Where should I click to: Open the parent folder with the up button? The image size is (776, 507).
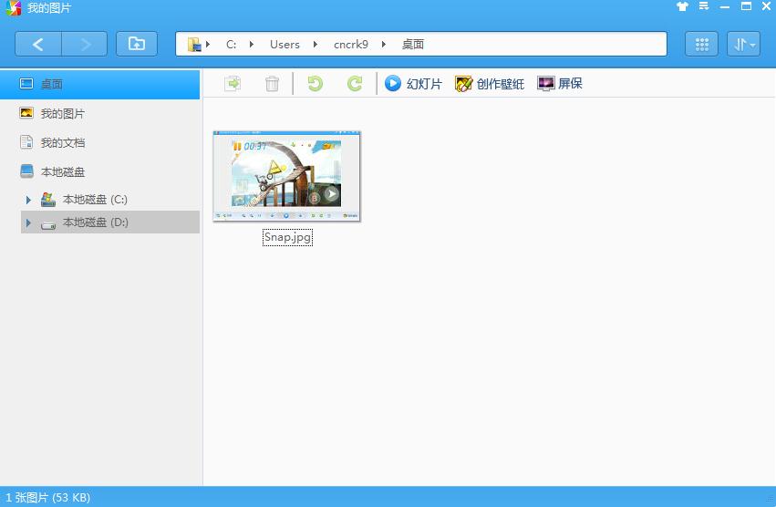(x=137, y=44)
